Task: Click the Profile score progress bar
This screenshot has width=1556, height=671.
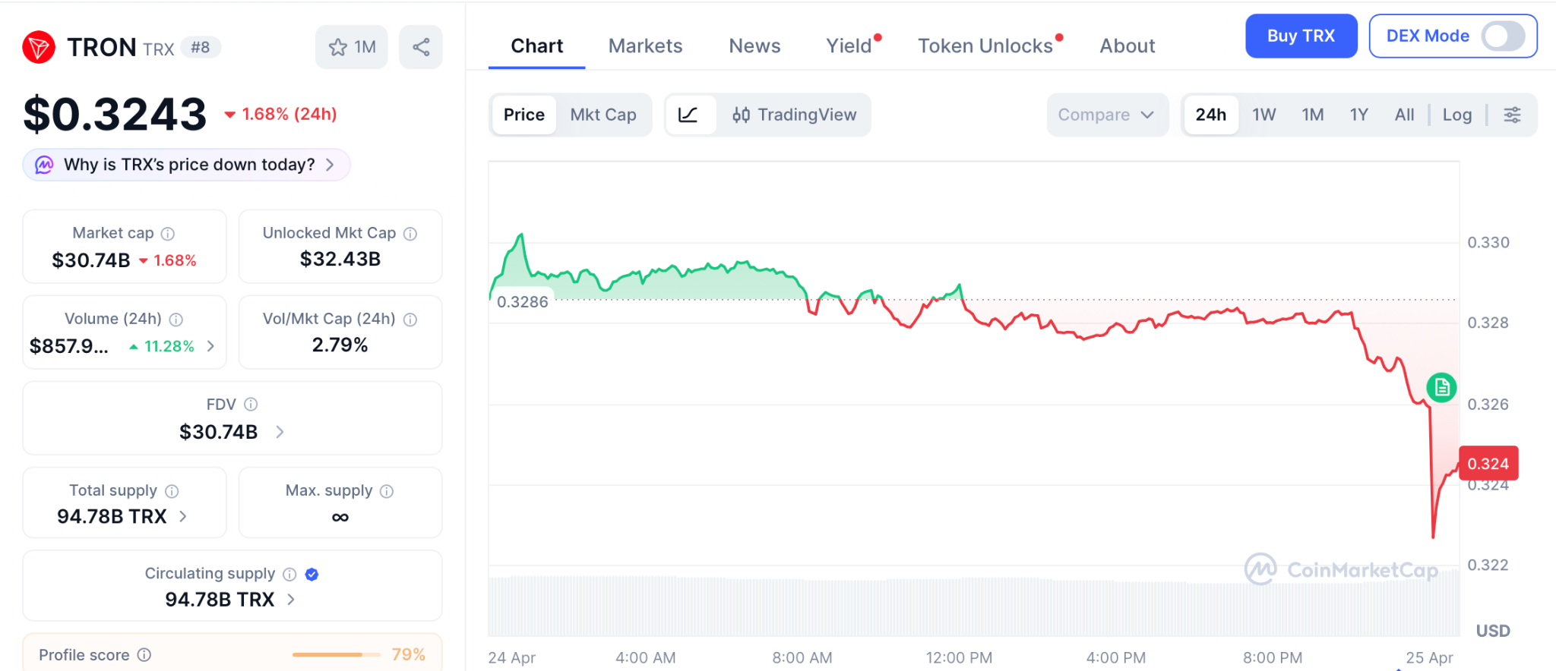Action: coord(336,654)
